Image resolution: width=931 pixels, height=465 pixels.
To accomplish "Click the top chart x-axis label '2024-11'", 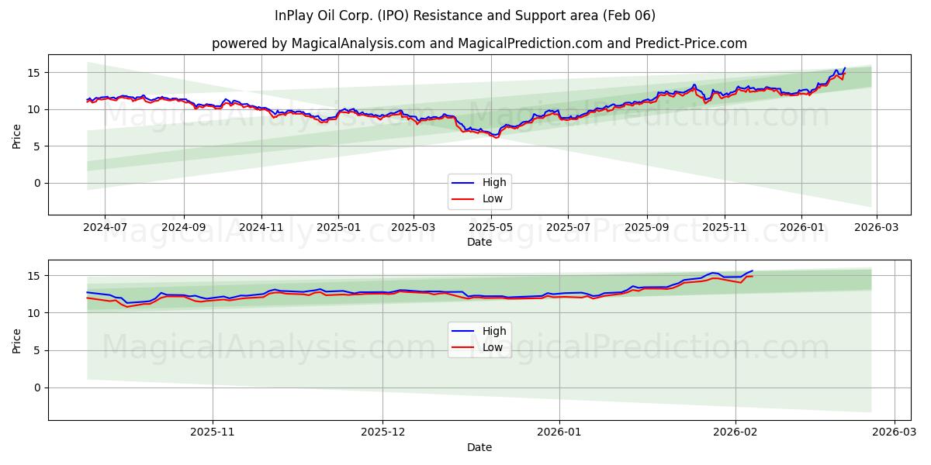I will coord(261,228).
